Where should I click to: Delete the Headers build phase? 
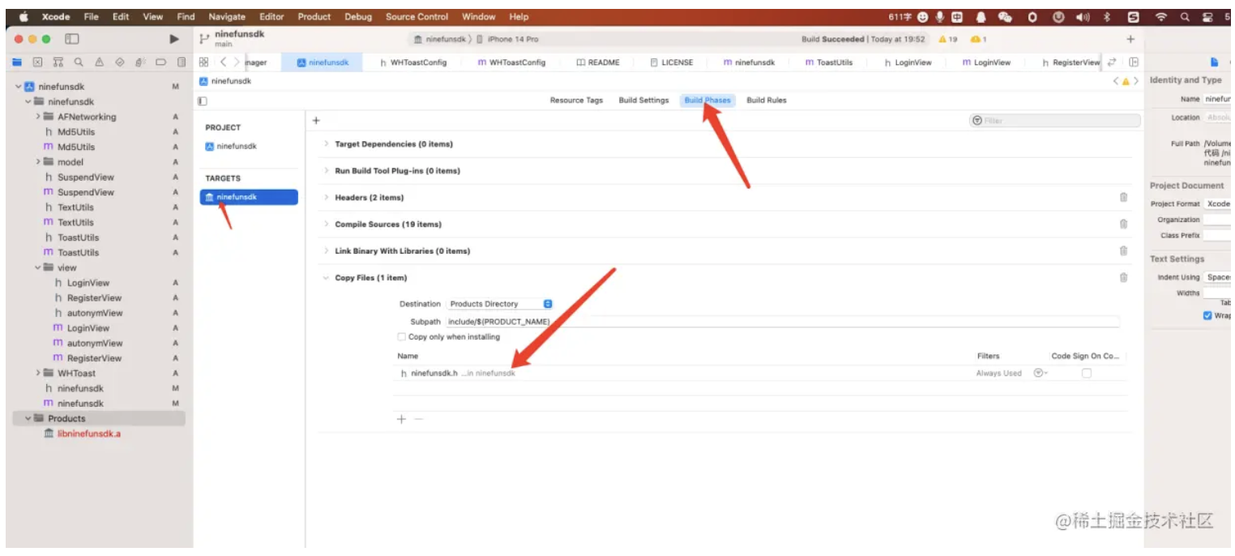[1123, 197]
